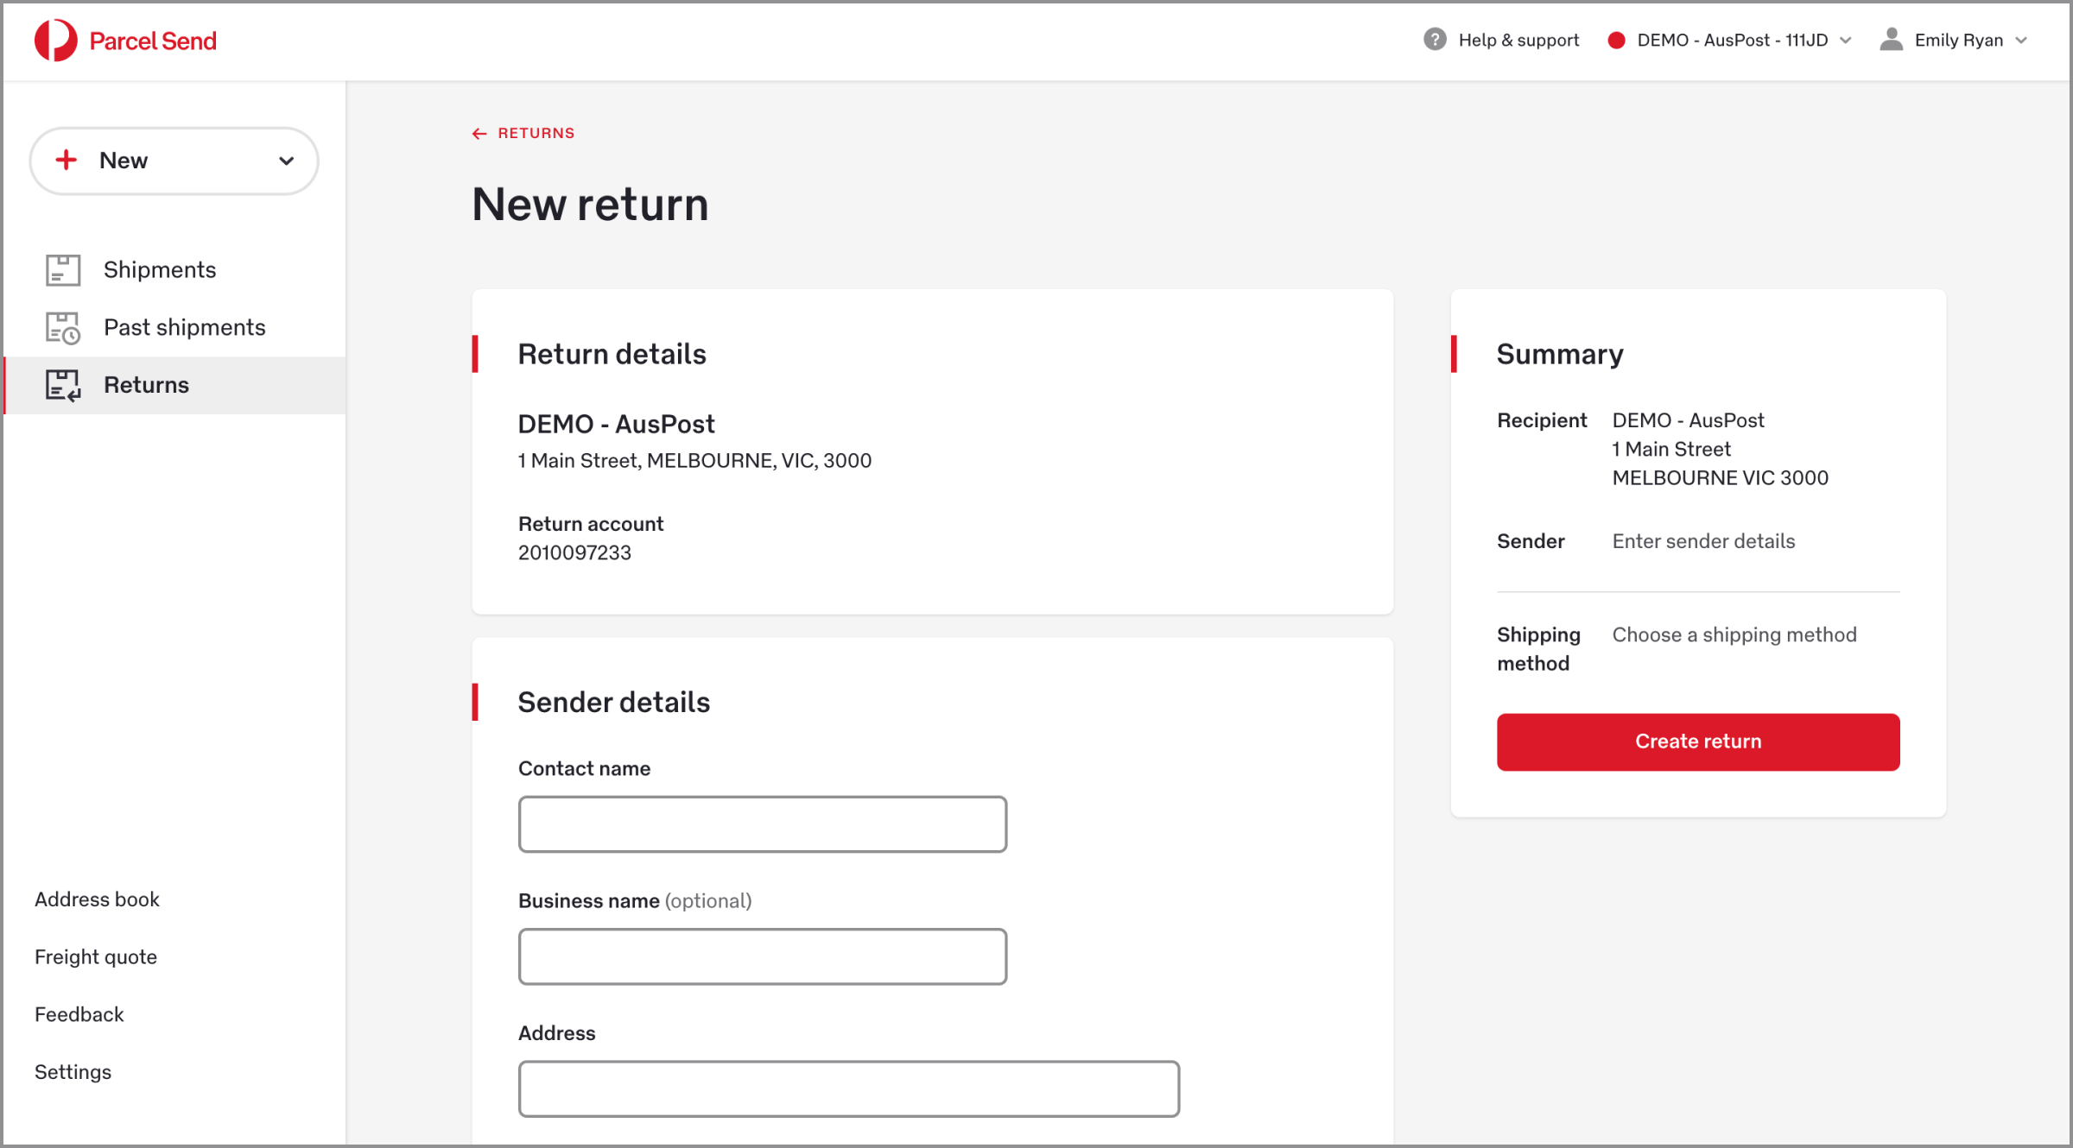Open the Settings link in sidebar

click(x=73, y=1072)
